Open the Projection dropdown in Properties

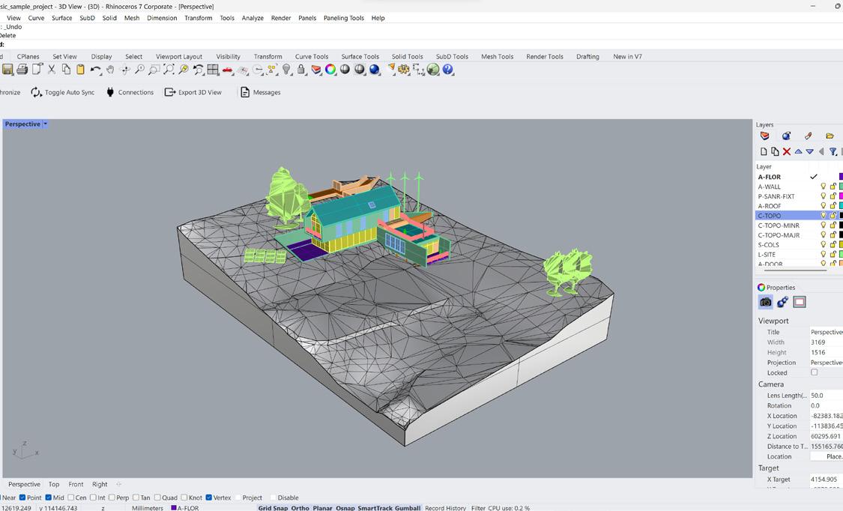[826, 363]
